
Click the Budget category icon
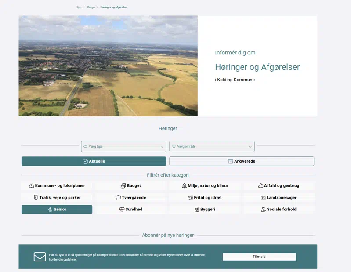[123, 186]
